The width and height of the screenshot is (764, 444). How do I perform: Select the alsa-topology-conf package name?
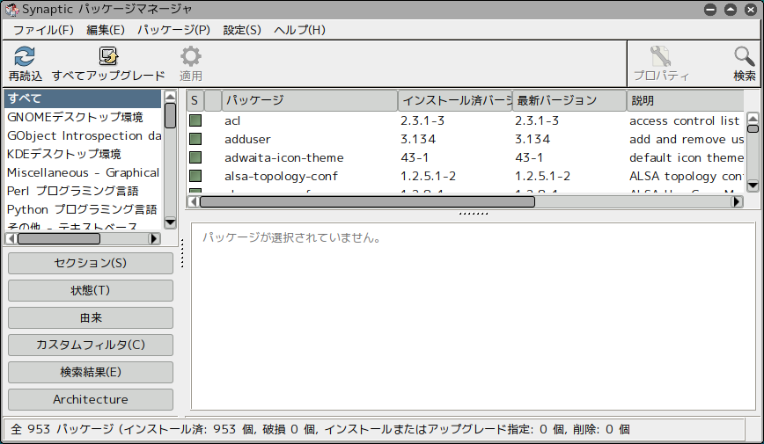(x=281, y=176)
